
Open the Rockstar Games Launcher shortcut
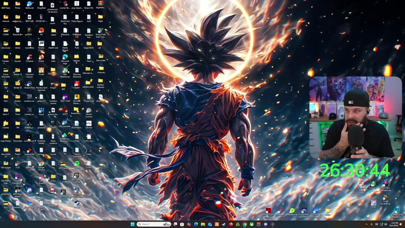pos(77,99)
